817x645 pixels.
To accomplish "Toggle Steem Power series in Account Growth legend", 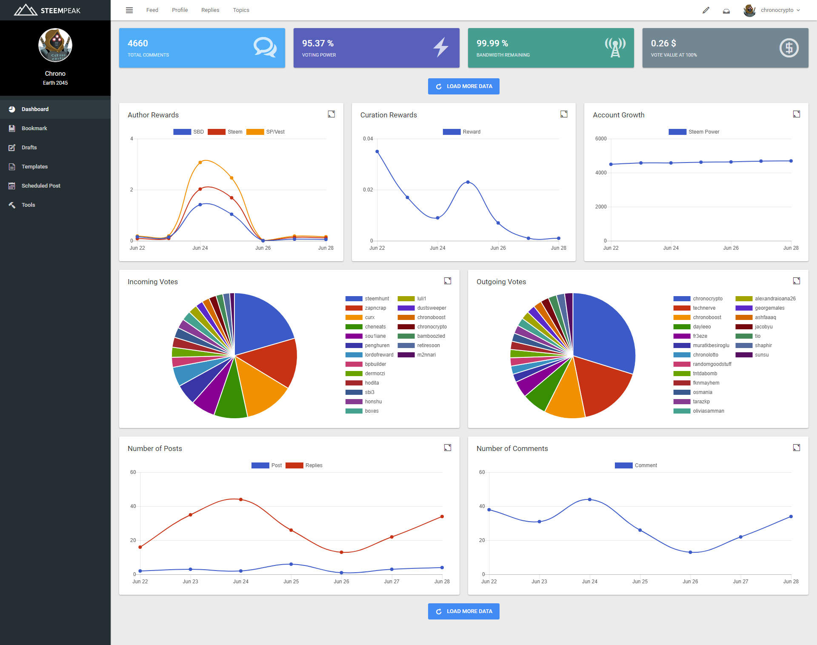I will [x=677, y=132].
